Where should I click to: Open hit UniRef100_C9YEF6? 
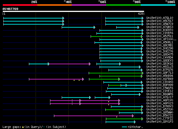[x=160, y=33]
